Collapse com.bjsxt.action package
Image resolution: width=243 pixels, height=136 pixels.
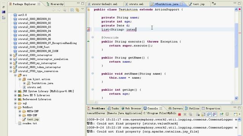(20, 79)
